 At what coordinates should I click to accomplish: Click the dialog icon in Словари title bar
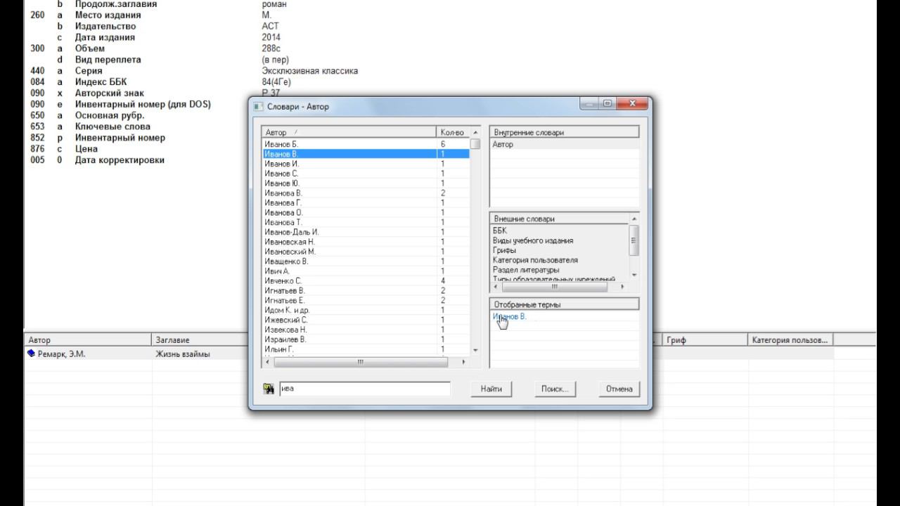pyautogui.click(x=258, y=106)
